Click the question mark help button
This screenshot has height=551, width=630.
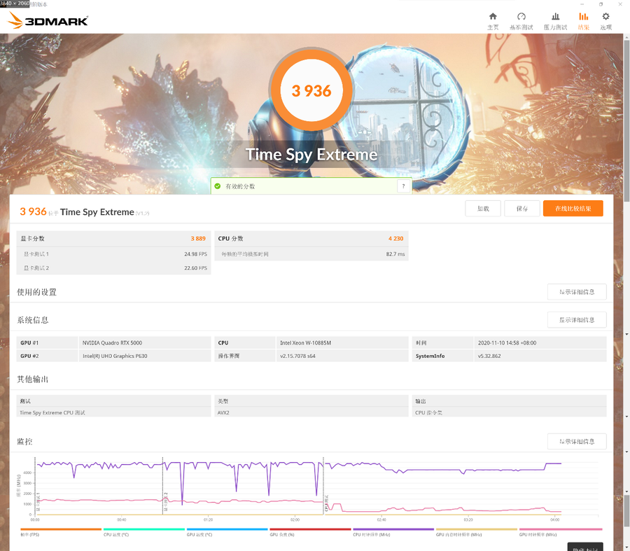[x=403, y=186]
